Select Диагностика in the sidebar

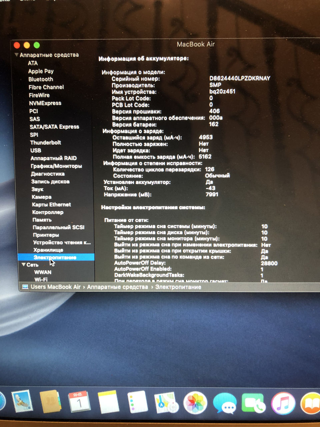point(48,174)
